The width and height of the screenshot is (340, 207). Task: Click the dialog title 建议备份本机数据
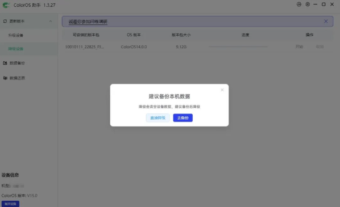[x=169, y=96]
